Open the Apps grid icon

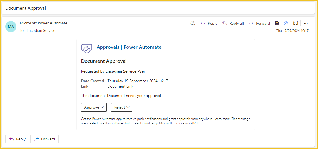tap(295, 23)
